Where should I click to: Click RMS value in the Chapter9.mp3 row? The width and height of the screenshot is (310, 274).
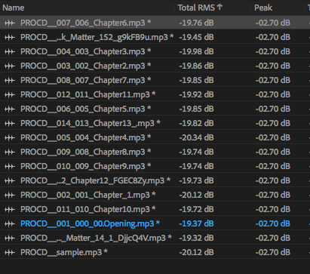[196, 166]
